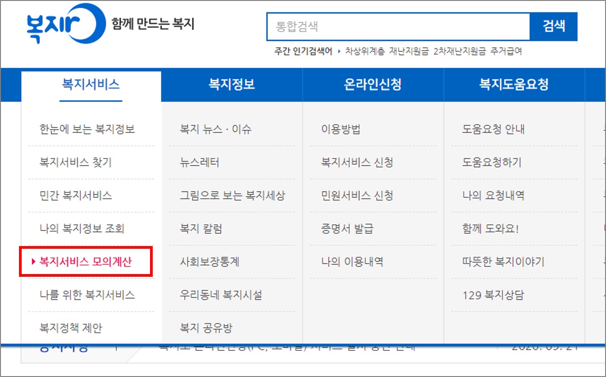Open 그림으로 보는 복지세상
This screenshot has height=377, width=606.
click(x=233, y=195)
